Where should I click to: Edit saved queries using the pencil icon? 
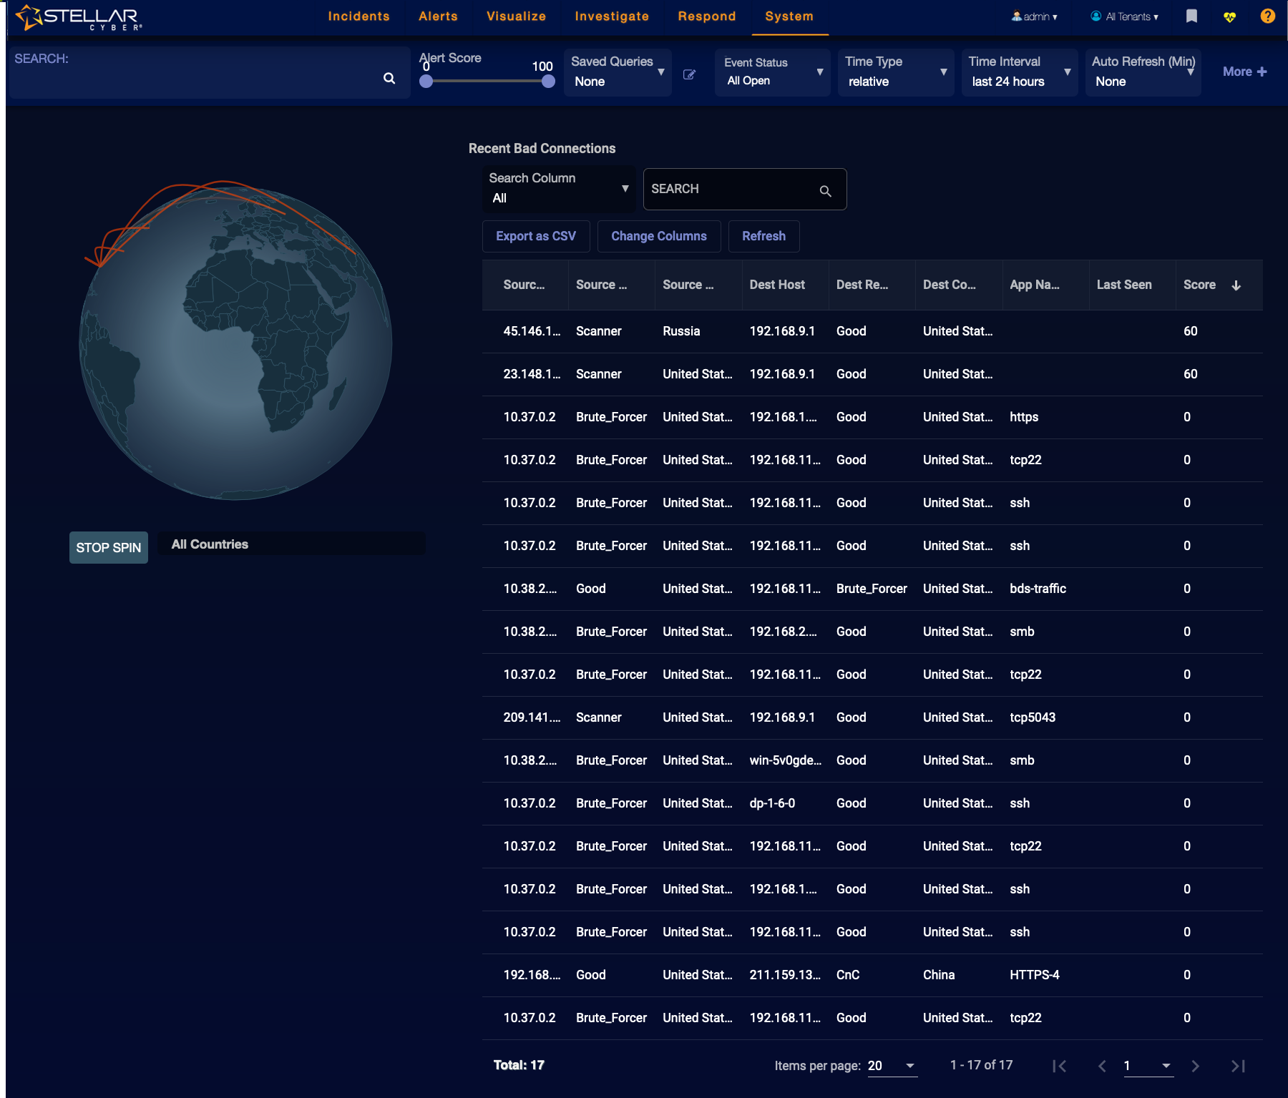tap(689, 74)
